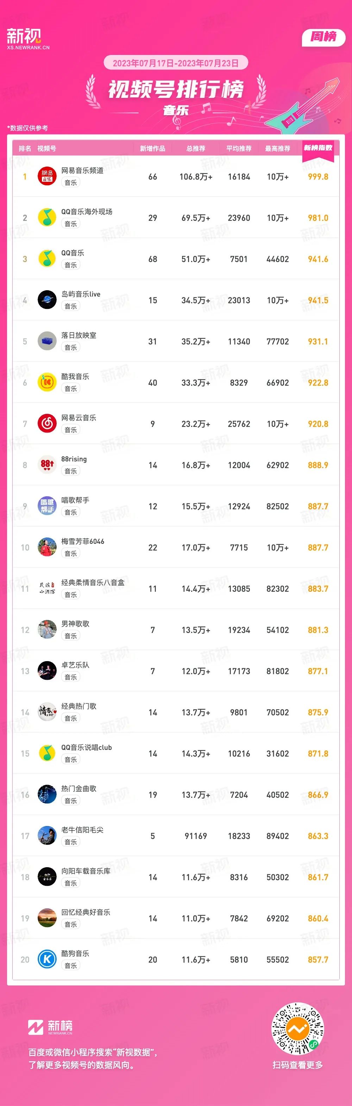
Task: Open the 经典柔情音乐八音盒 account name
Action: [93, 583]
